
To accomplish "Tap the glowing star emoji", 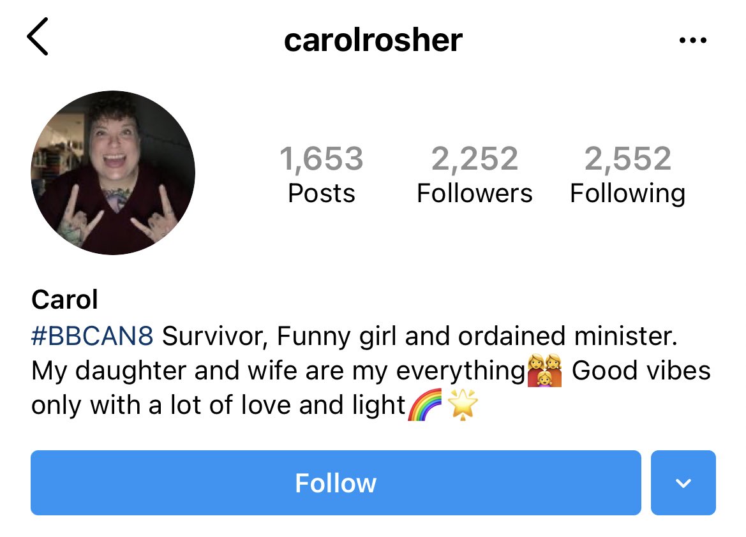I will pos(463,405).
